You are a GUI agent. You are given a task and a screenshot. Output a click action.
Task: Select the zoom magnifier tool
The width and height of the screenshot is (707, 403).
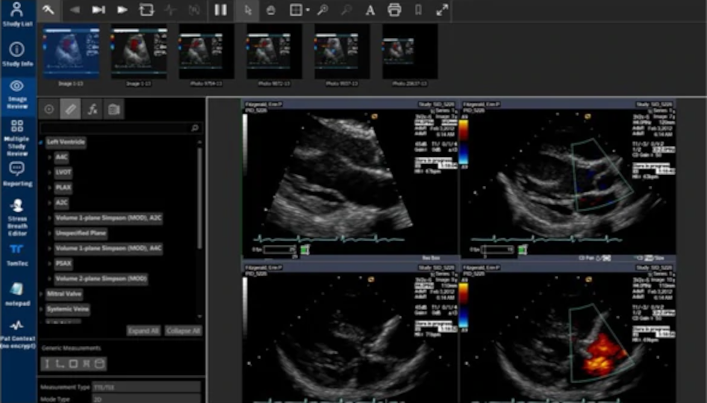pyautogui.click(x=322, y=10)
